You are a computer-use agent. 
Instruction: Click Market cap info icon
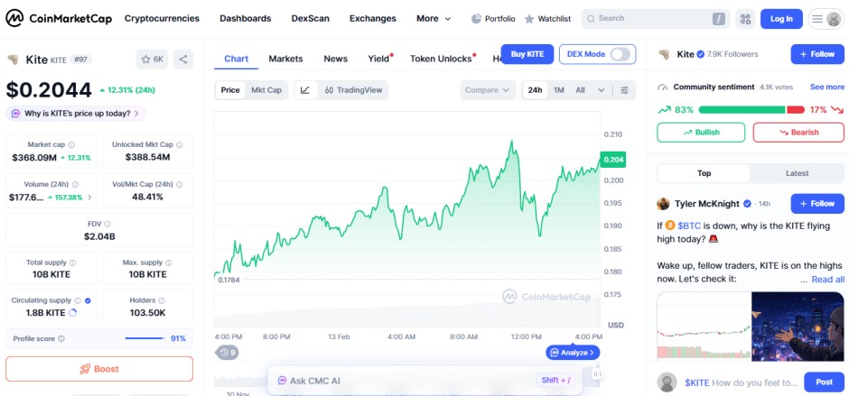pos(71,145)
